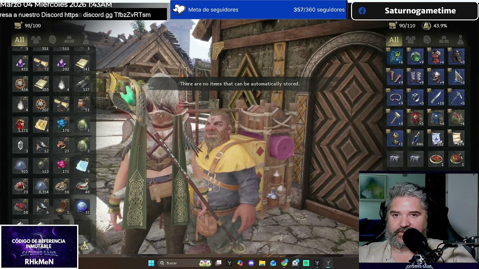This screenshot has width=479, height=269.
Task: Select the golden map stack of 4
Action: pyautogui.click(x=41, y=125)
